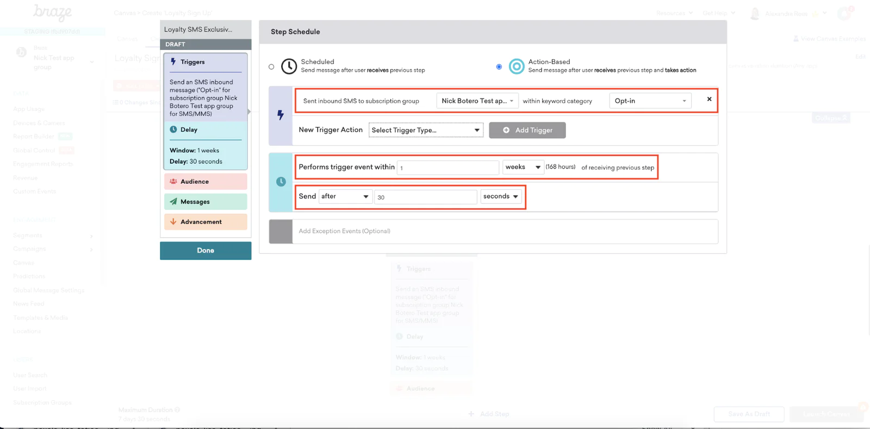The height and width of the screenshot is (429, 870).
Task: Click the Collapse button
Action: (831, 118)
